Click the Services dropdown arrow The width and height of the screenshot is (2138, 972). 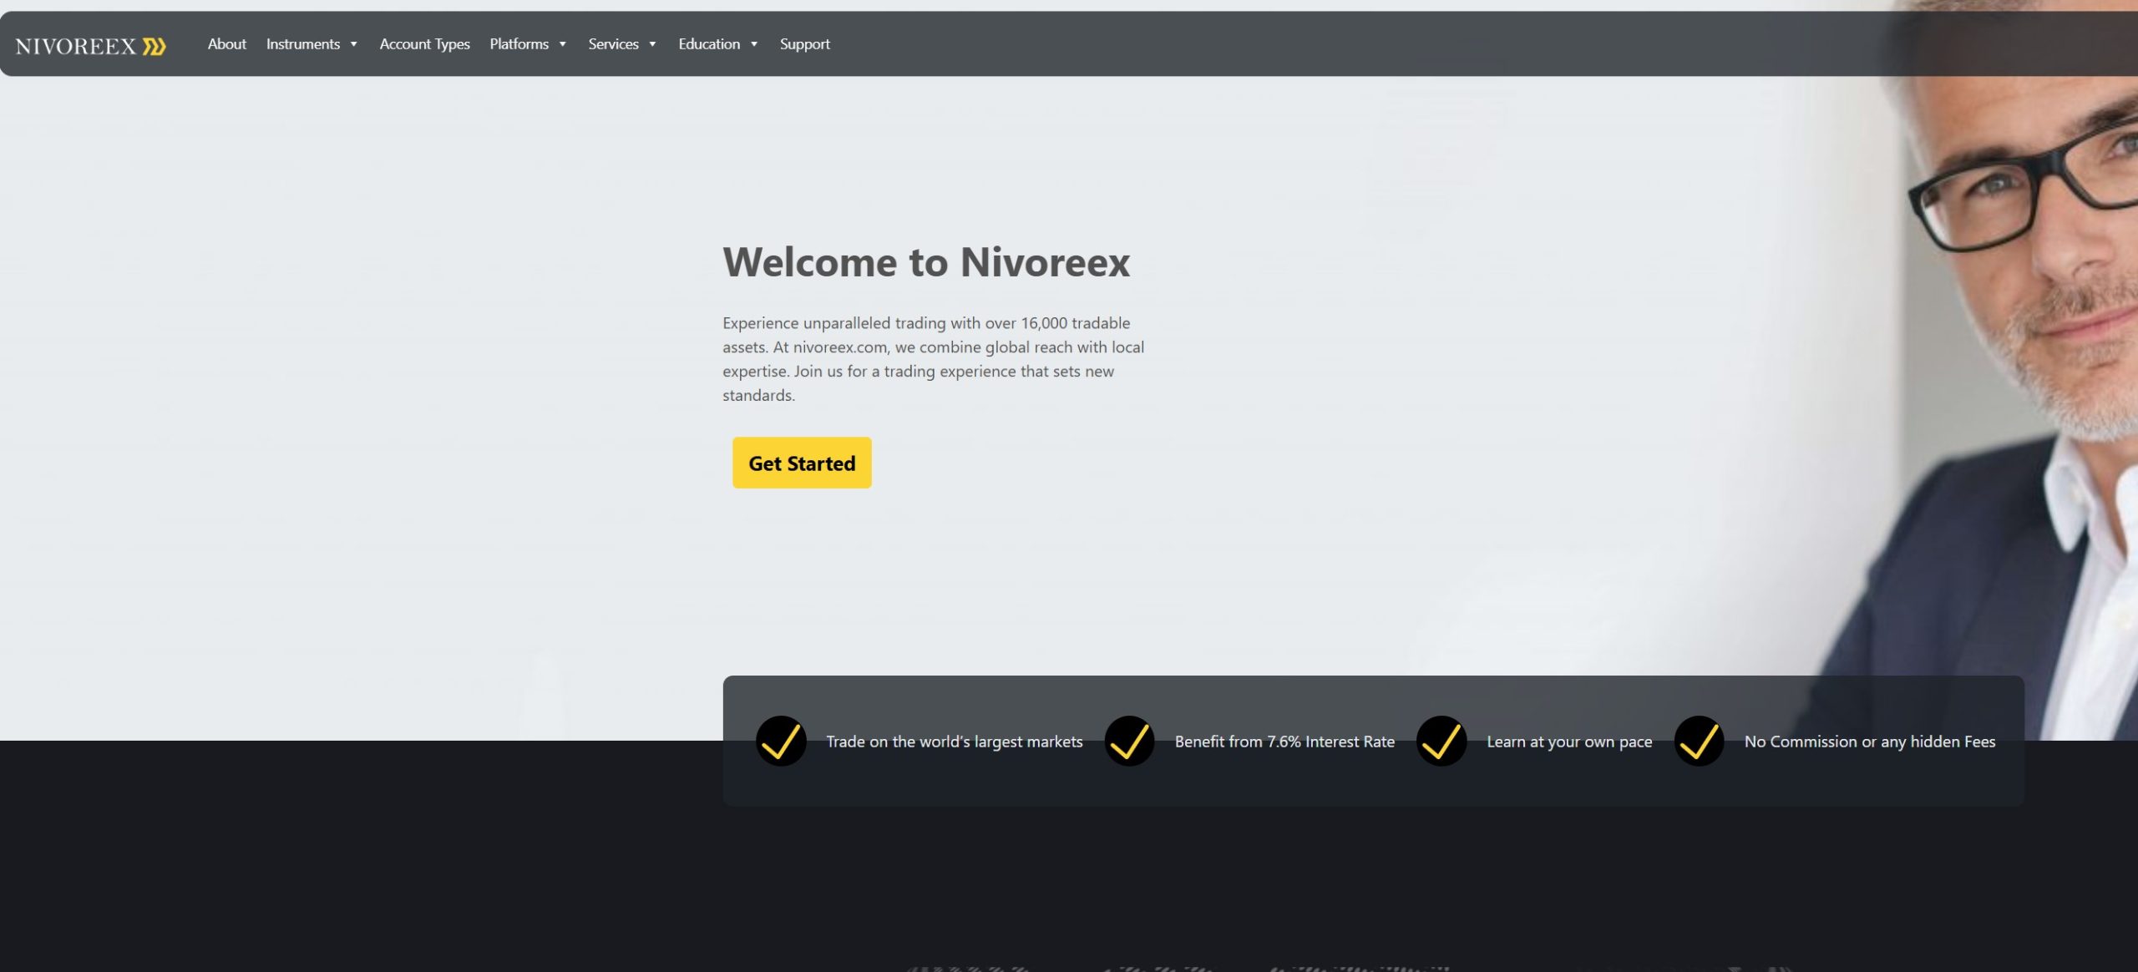651,44
